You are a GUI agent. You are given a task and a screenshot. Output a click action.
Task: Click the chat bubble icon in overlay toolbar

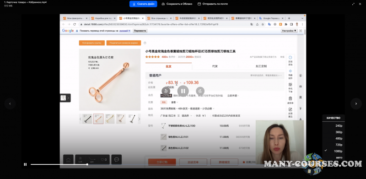coord(117,159)
